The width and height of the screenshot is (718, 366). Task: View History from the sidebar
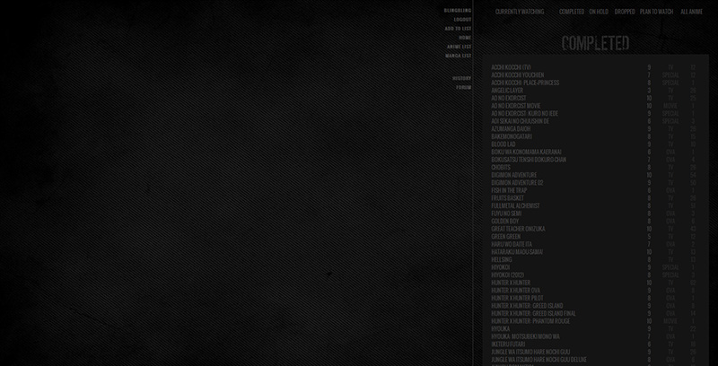(461, 78)
